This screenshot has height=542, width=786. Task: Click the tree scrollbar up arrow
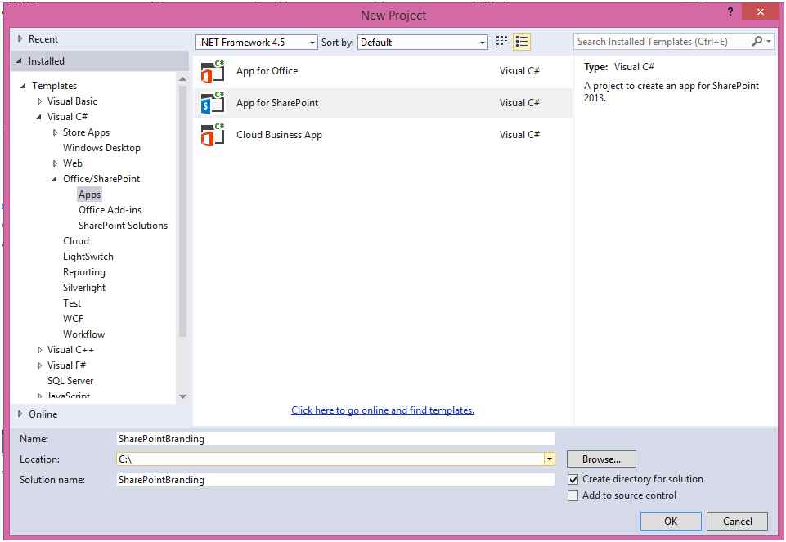coord(182,79)
